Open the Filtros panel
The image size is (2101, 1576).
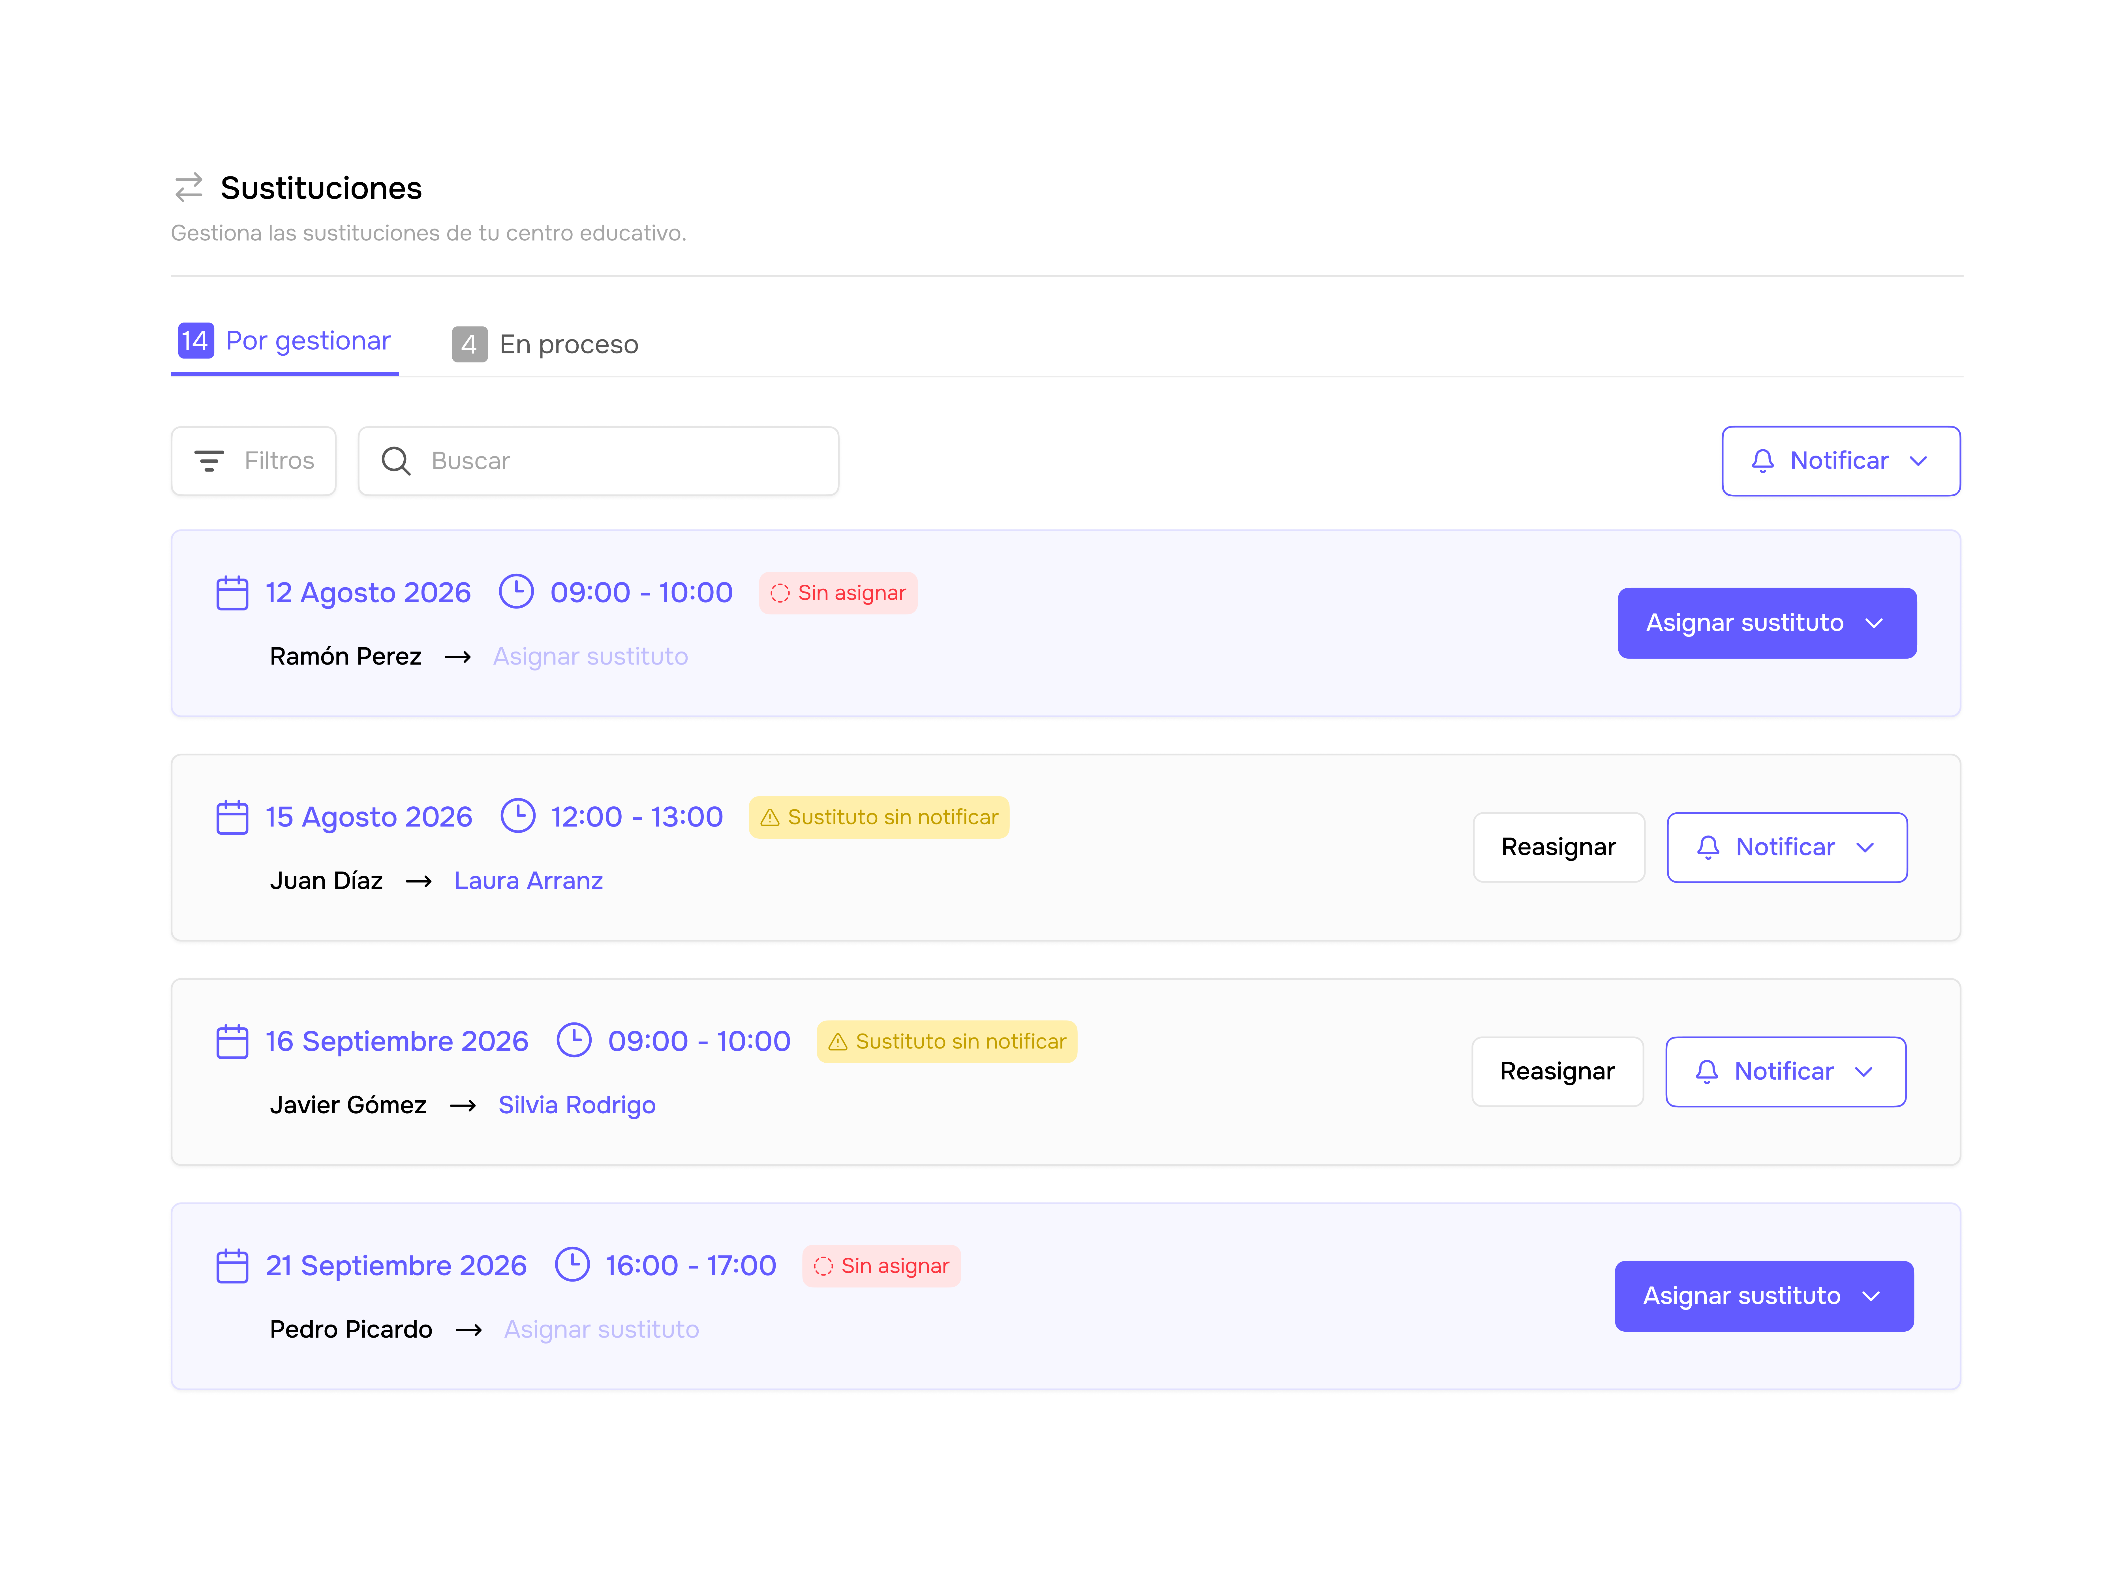(254, 461)
